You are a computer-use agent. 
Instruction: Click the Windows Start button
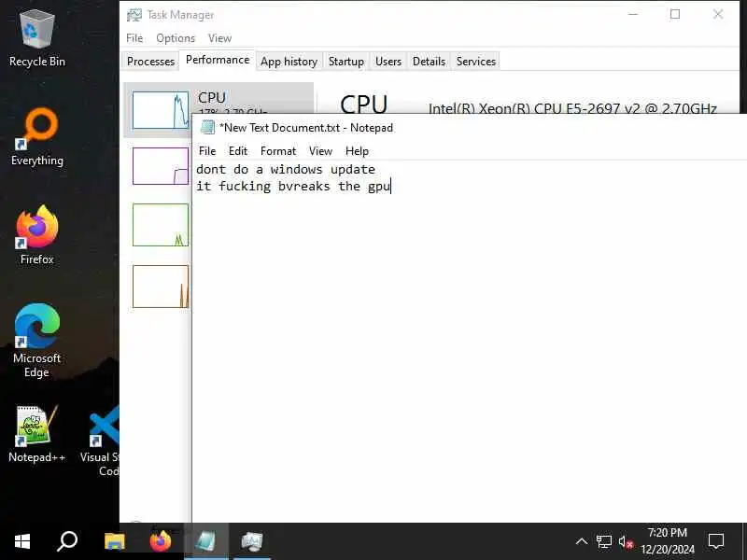pos(21,541)
